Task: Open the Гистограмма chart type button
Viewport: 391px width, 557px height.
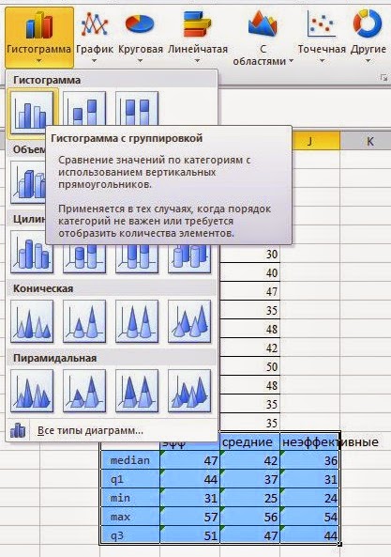Action: coord(39,38)
